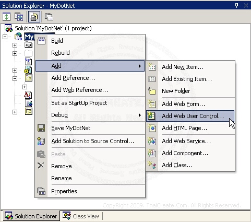Image resolution: width=251 pixels, height=222 pixels.
Task: Click the Add Web Service icon
Action: coord(152,141)
